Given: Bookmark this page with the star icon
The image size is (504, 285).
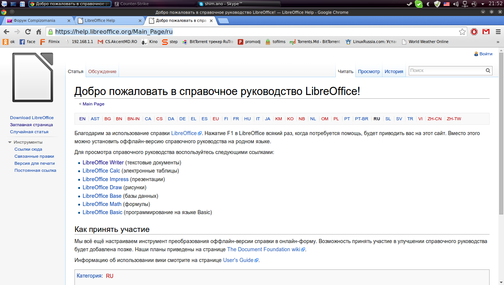Looking at the screenshot, I should coord(462,32).
